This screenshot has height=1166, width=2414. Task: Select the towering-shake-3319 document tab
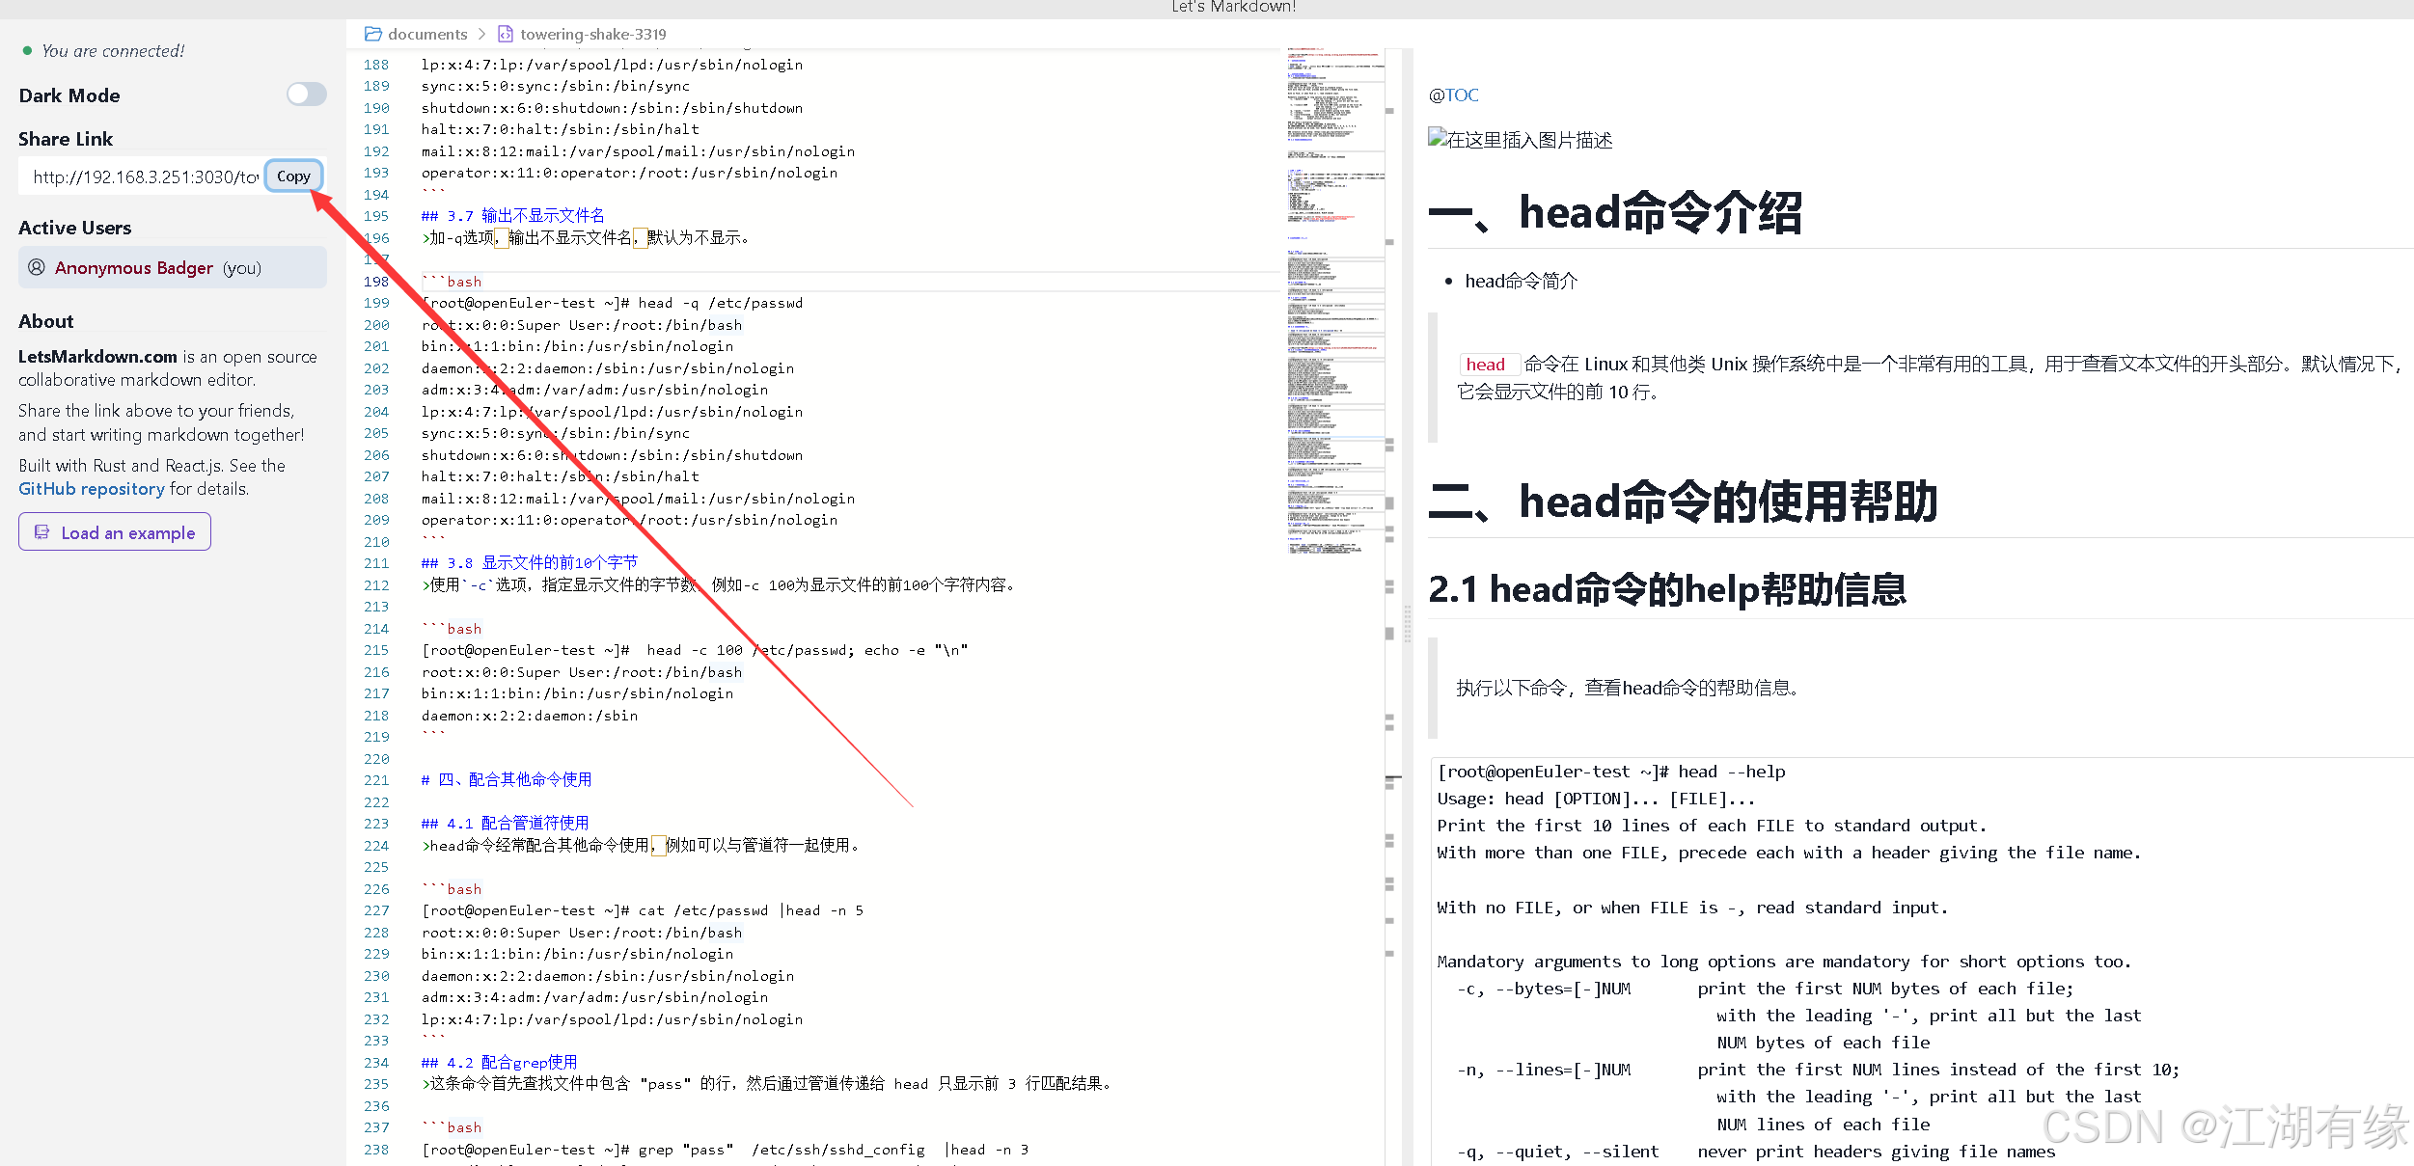[x=592, y=33]
